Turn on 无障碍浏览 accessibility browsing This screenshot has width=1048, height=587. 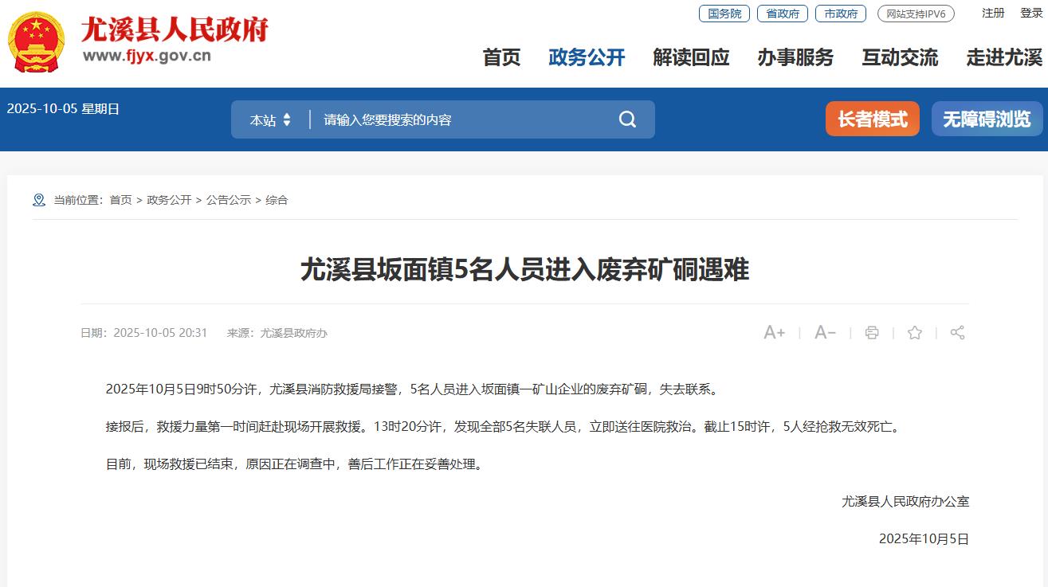click(x=987, y=119)
